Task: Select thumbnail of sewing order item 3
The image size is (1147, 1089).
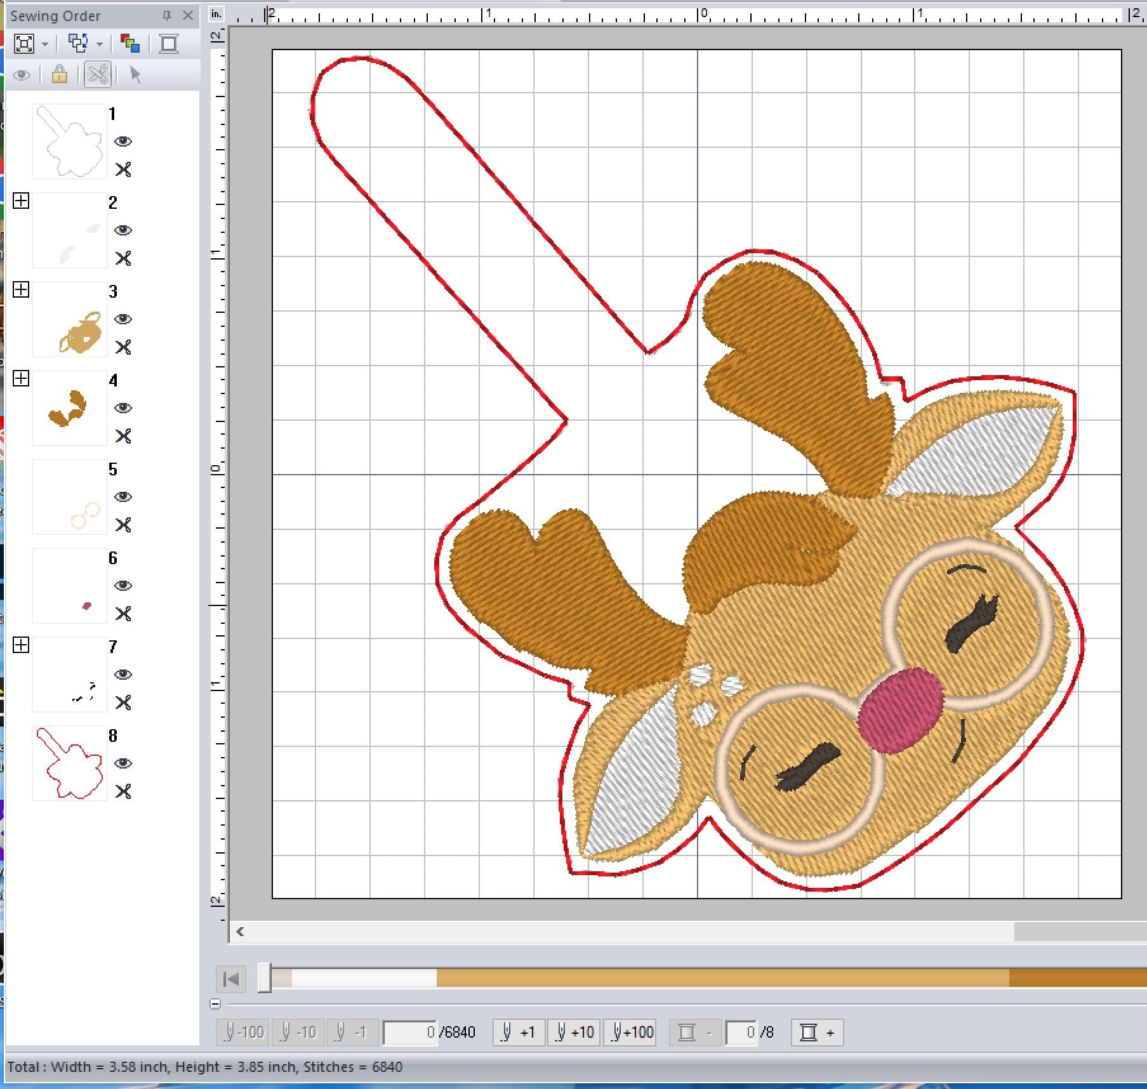Action: tap(70, 319)
